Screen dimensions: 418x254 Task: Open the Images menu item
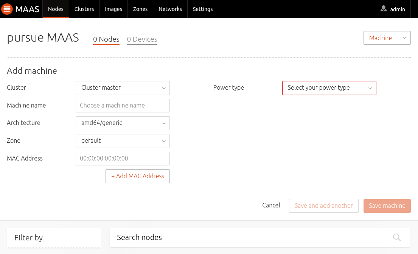113,9
